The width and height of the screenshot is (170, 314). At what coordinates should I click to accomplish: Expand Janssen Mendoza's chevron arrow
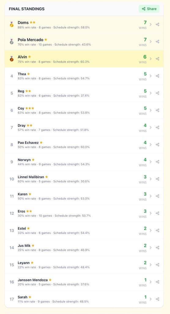pos(151,282)
